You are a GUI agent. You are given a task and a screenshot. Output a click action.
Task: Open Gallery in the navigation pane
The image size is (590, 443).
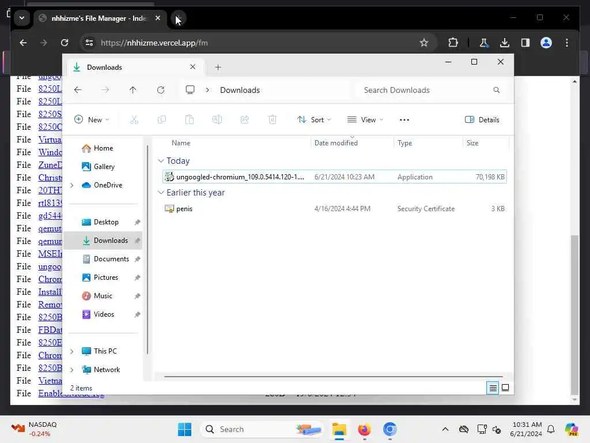click(104, 167)
